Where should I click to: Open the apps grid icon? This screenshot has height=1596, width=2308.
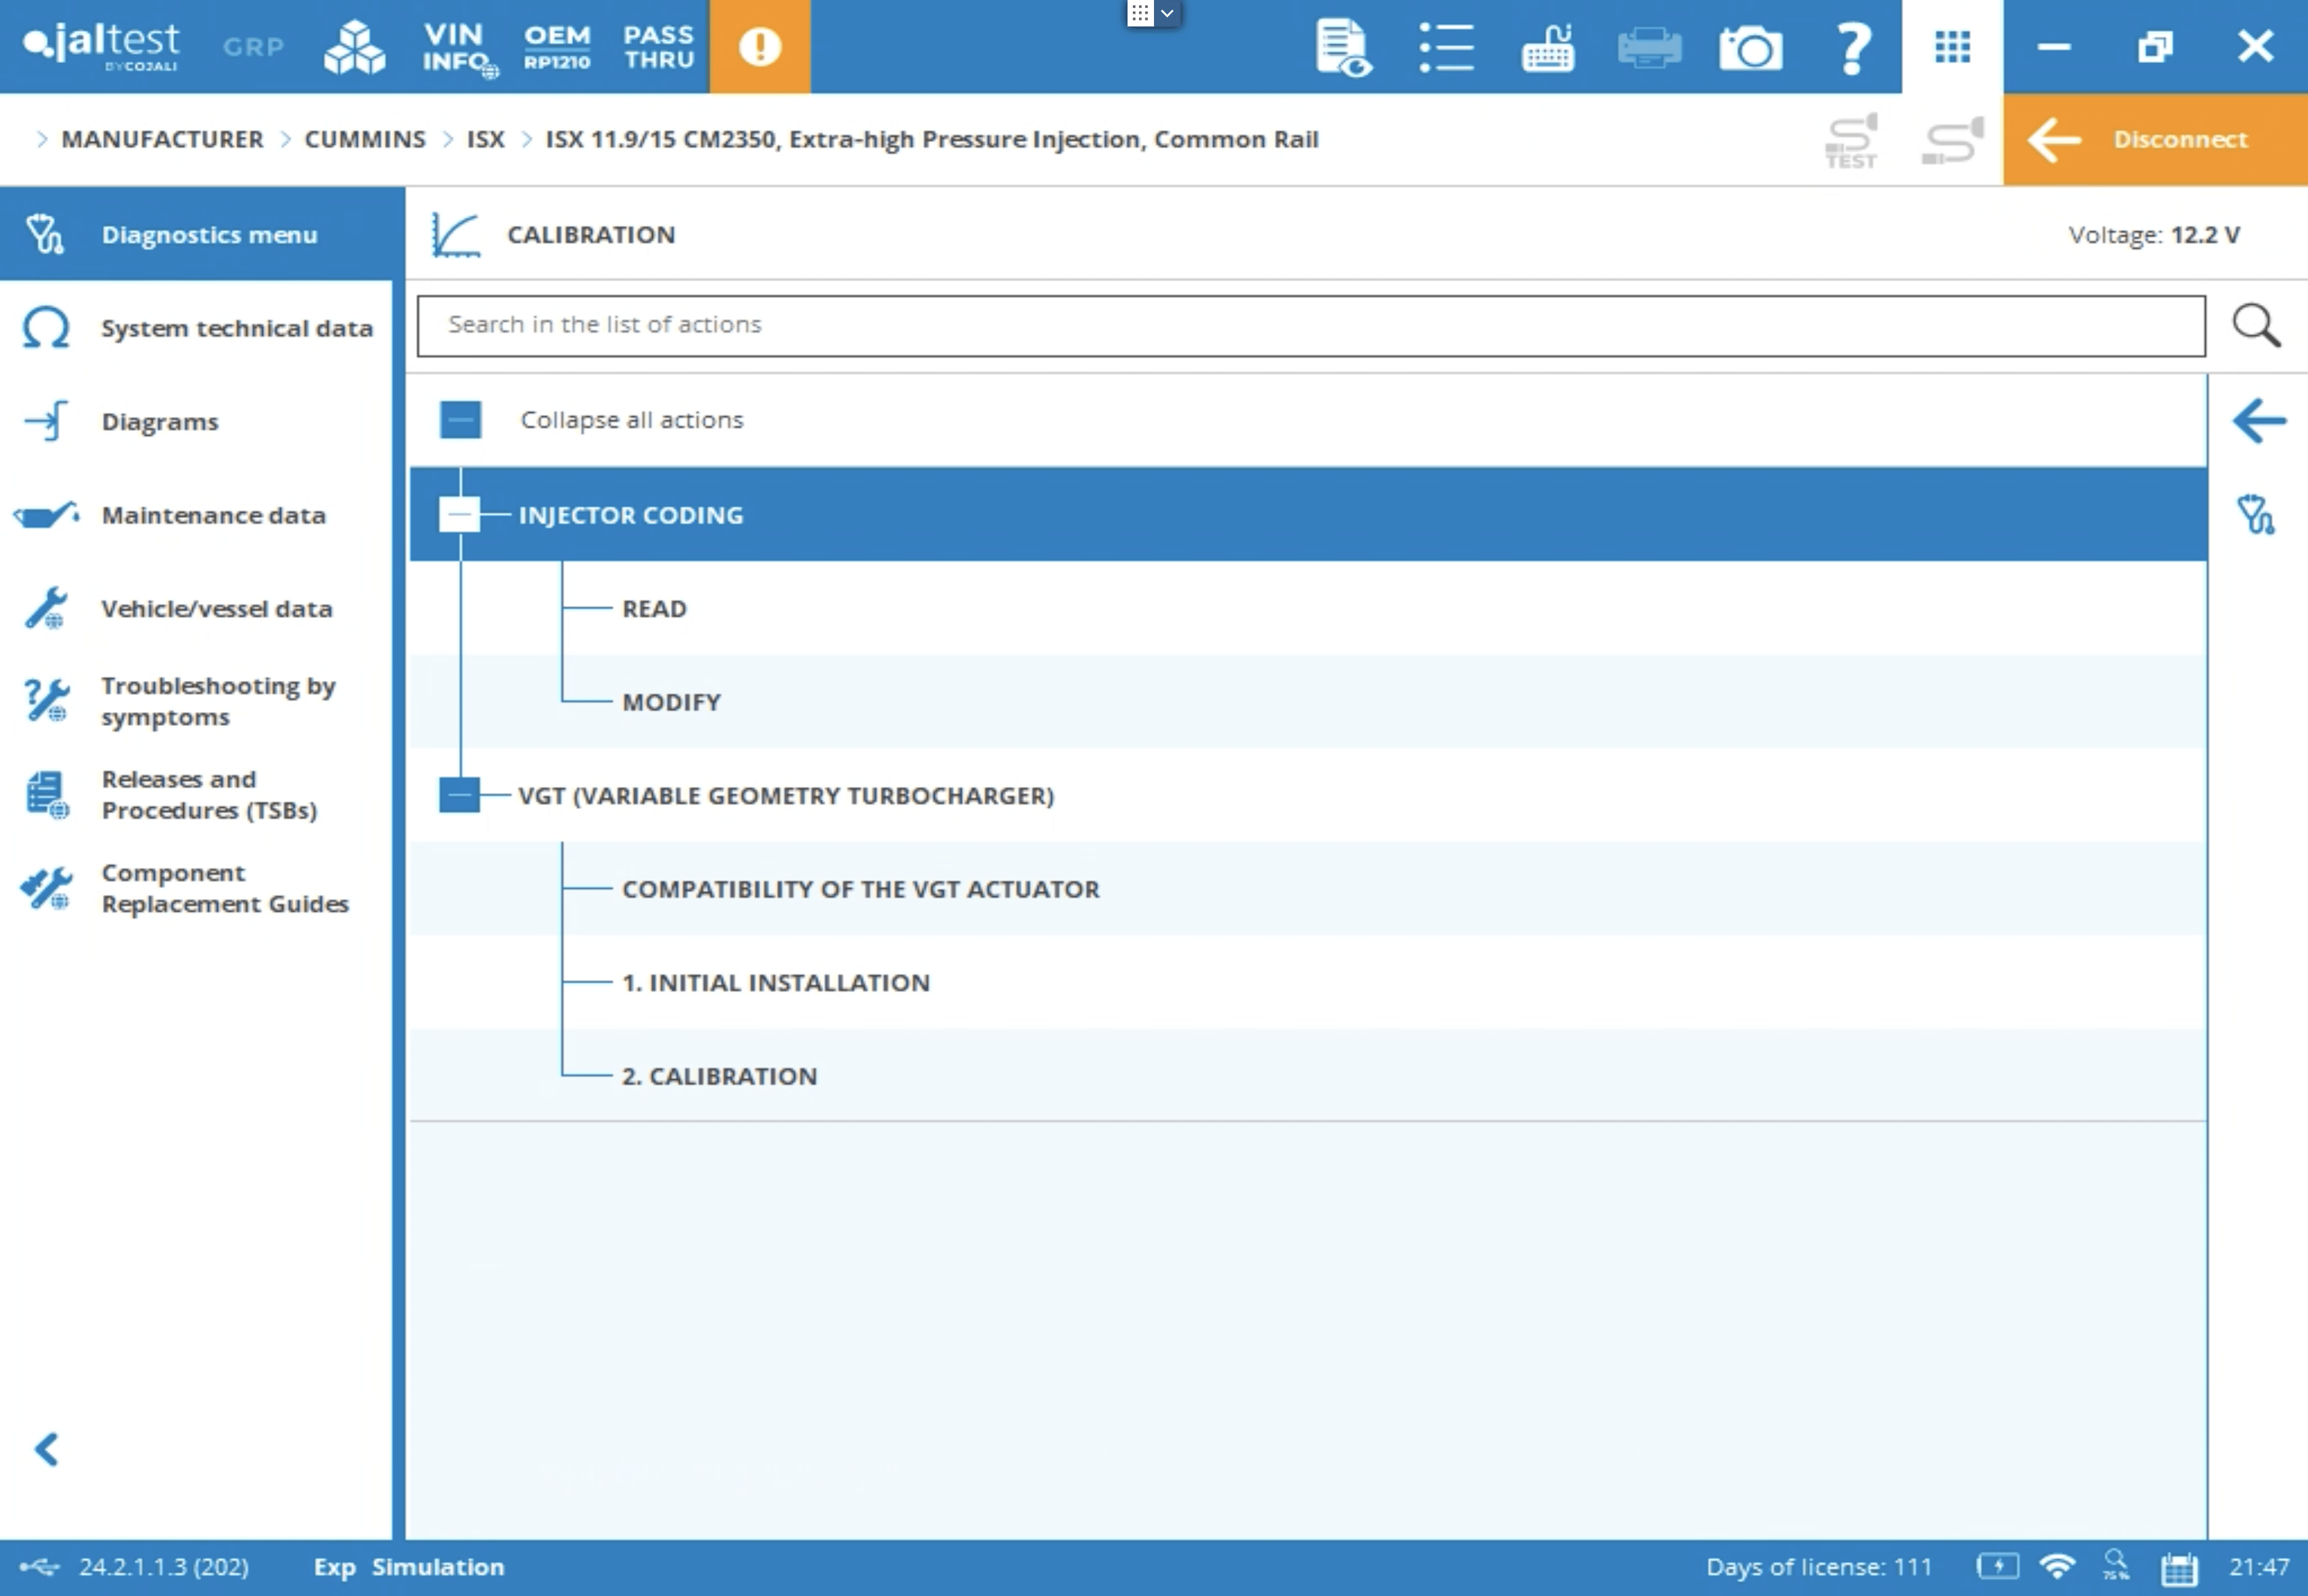click(1951, 47)
